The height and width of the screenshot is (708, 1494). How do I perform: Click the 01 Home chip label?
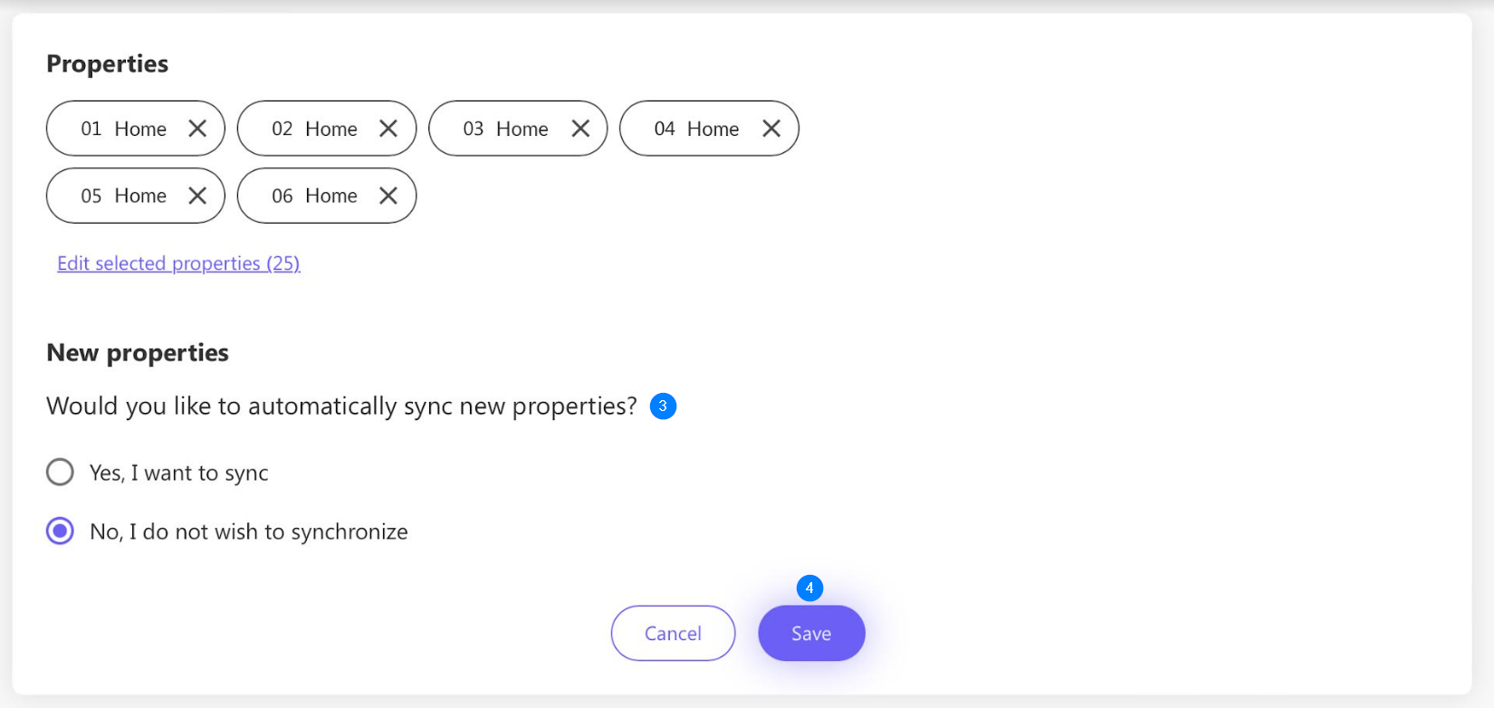124,129
